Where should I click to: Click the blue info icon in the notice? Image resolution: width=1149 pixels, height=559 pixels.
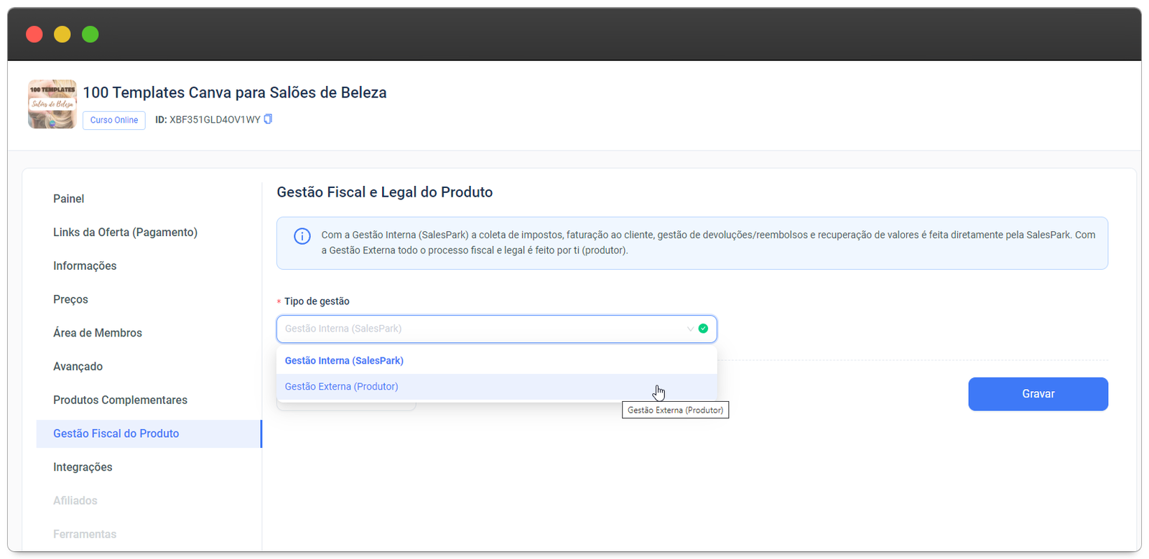tap(302, 236)
